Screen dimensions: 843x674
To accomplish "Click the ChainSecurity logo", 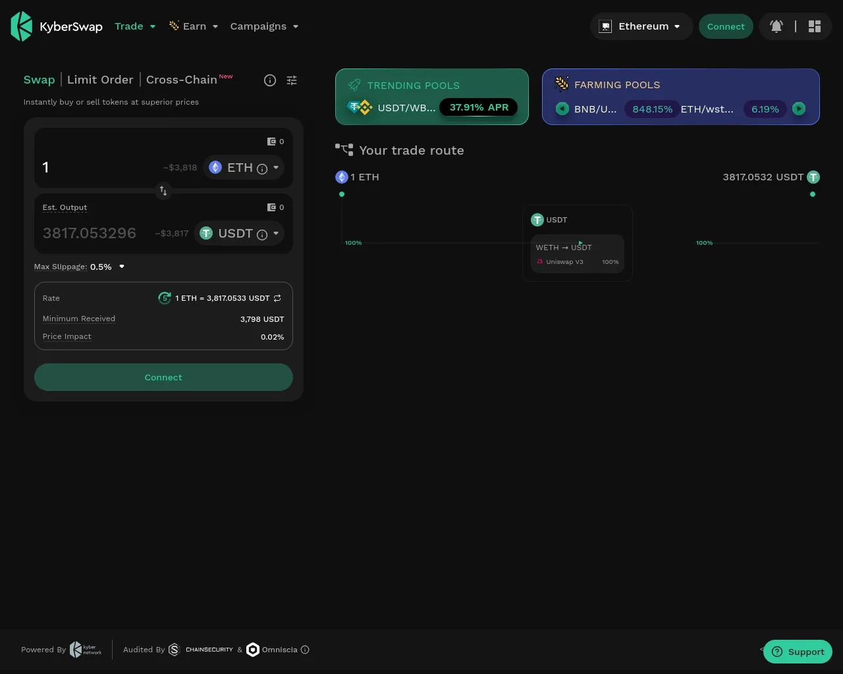I will click(x=201, y=650).
